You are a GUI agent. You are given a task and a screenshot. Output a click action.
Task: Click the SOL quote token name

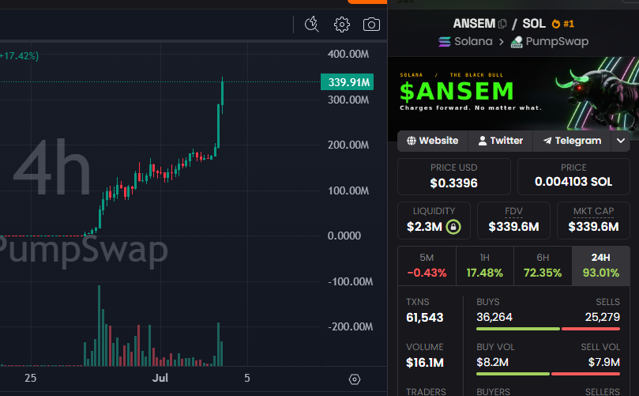pyautogui.click(x=534, y=24)
